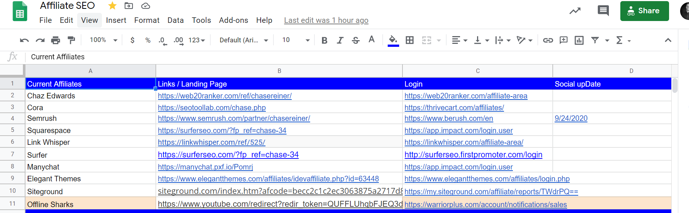The image size is (689, 213).
Task: Open the Help menu
Action: [264, 20]
